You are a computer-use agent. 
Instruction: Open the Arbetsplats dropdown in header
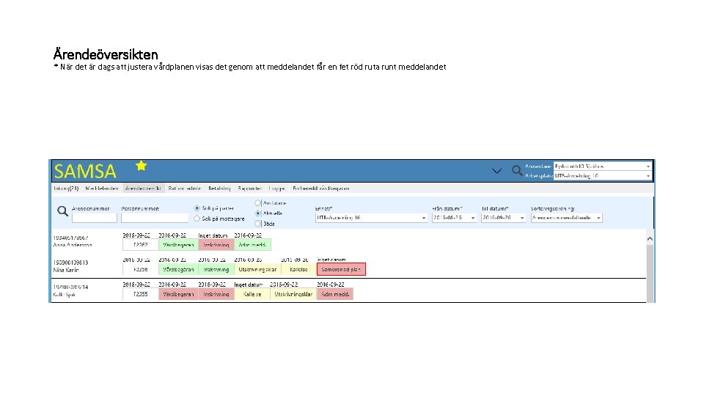click(603, 176)
